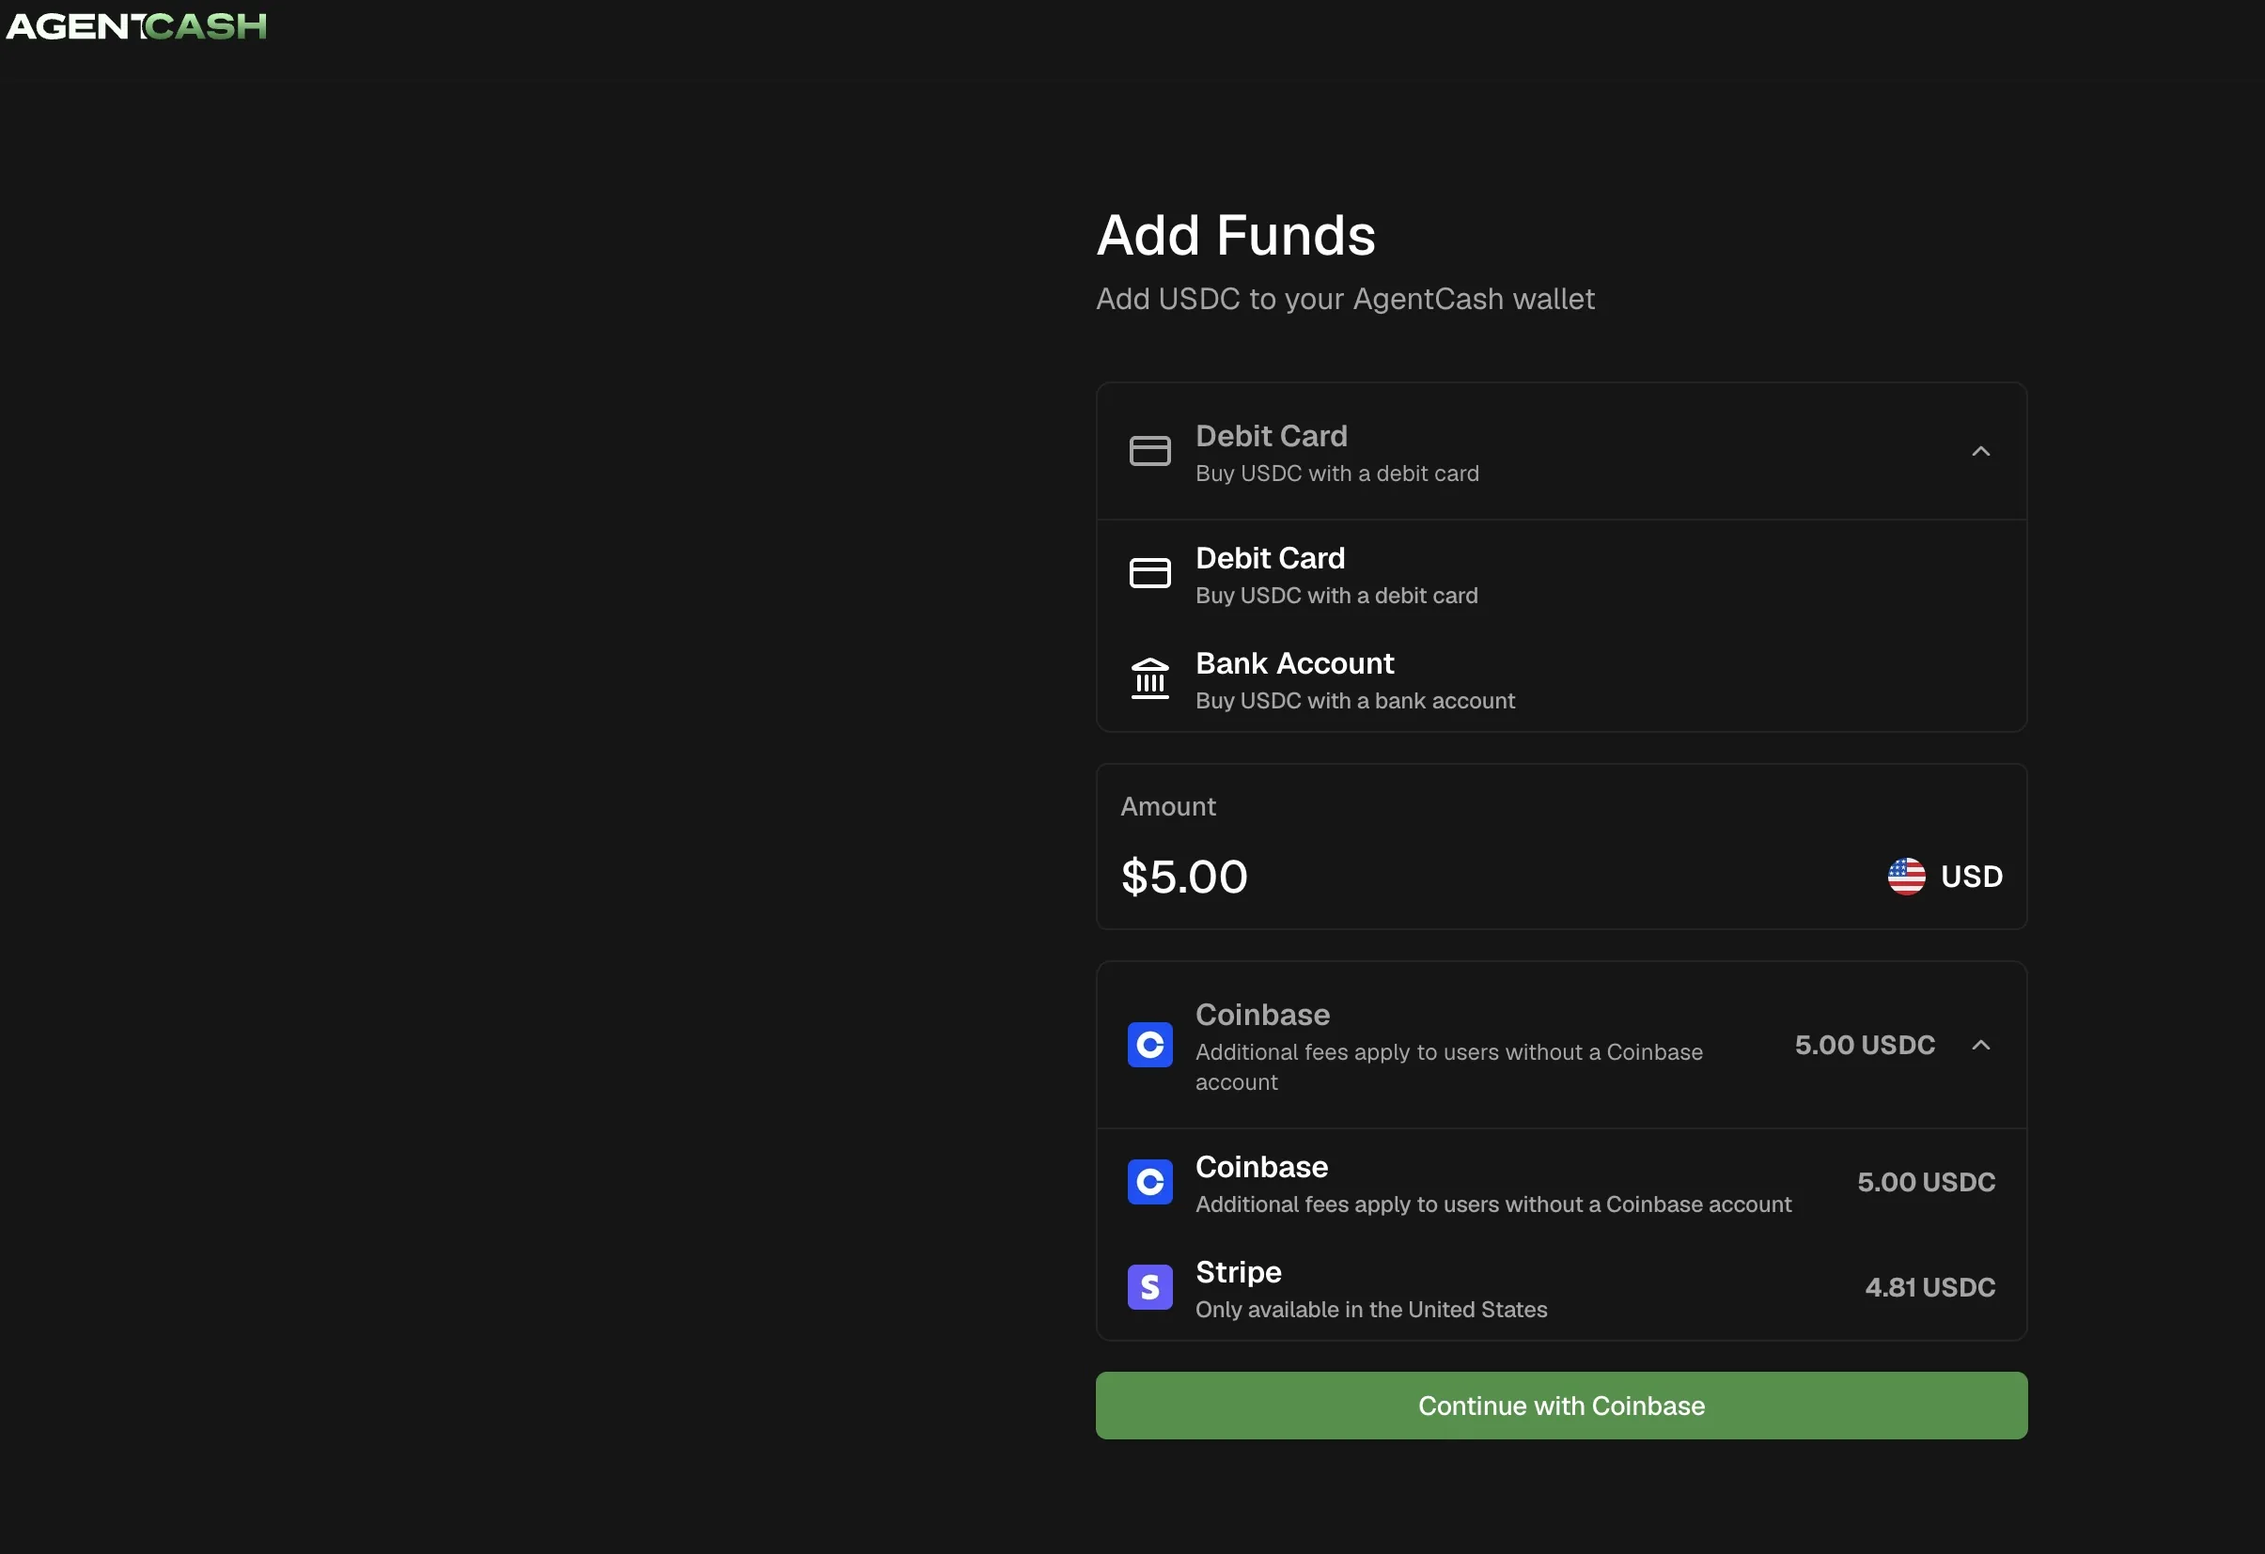The image size is (2265, 1554).
Task: Choose the Stripe option at 4.81 USDC
Action: (1561, 1287)
